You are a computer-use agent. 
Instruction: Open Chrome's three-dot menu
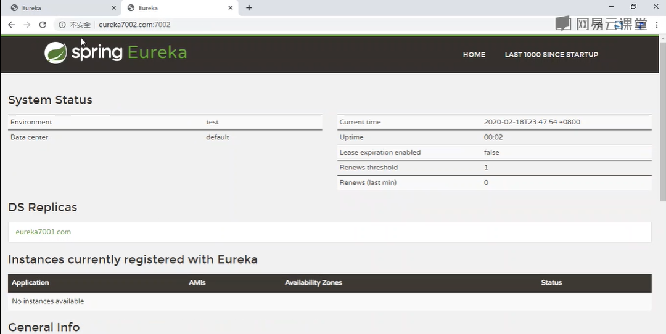coord(657,25)
